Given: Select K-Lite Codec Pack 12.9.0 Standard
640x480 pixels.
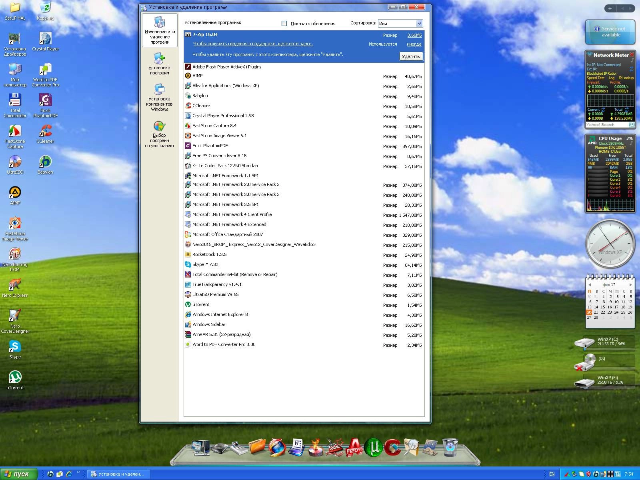Looking at the screenshot, I should tap(304, 166).
